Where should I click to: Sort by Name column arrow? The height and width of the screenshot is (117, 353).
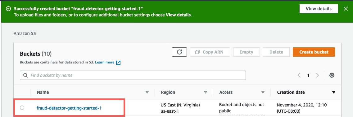[147, 92]
